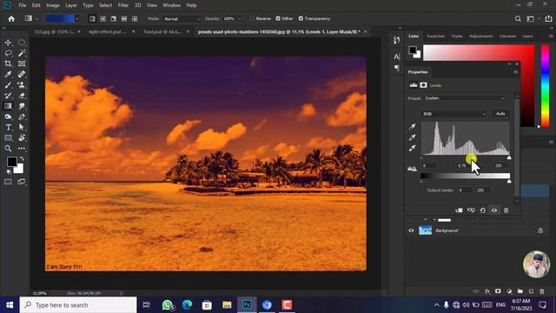Sample black point with the eyedropper in Levels
The image size is (556, 313).
413,127
